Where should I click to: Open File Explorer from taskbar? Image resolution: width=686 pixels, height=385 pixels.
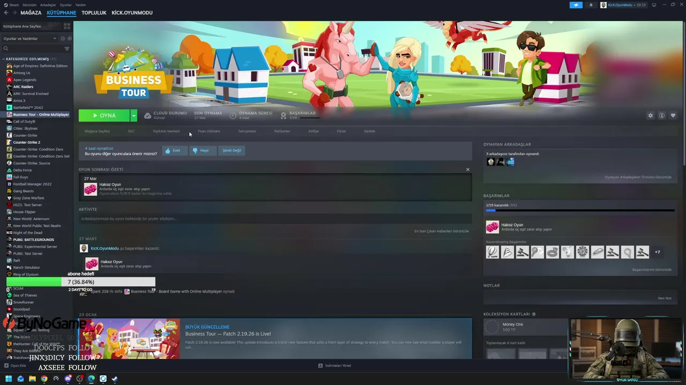click(32, 379)
